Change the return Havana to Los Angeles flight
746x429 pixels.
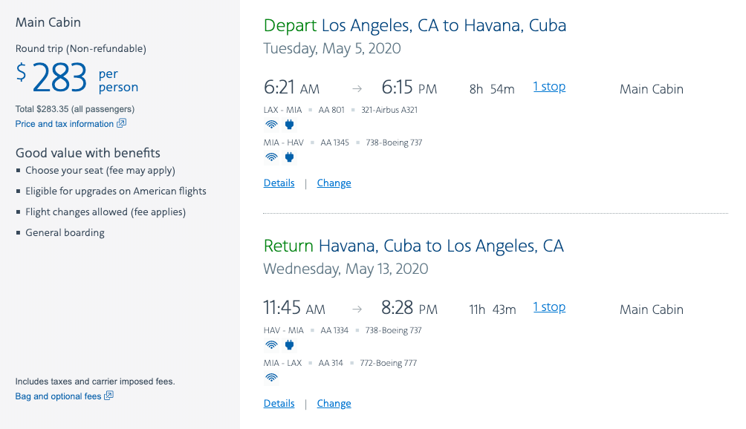click(x=334, y=404)
